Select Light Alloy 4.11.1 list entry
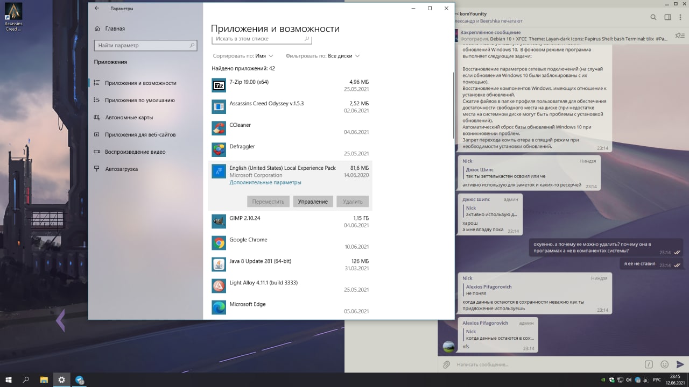This screenshot has width=689, height=387. click(x=290, y=286)
